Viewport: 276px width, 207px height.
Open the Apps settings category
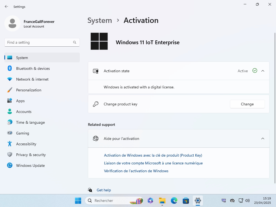[20, 101]
